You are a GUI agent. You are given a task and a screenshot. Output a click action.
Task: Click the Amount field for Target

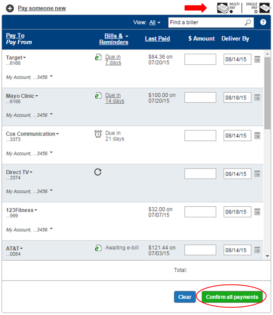point(200,59)
